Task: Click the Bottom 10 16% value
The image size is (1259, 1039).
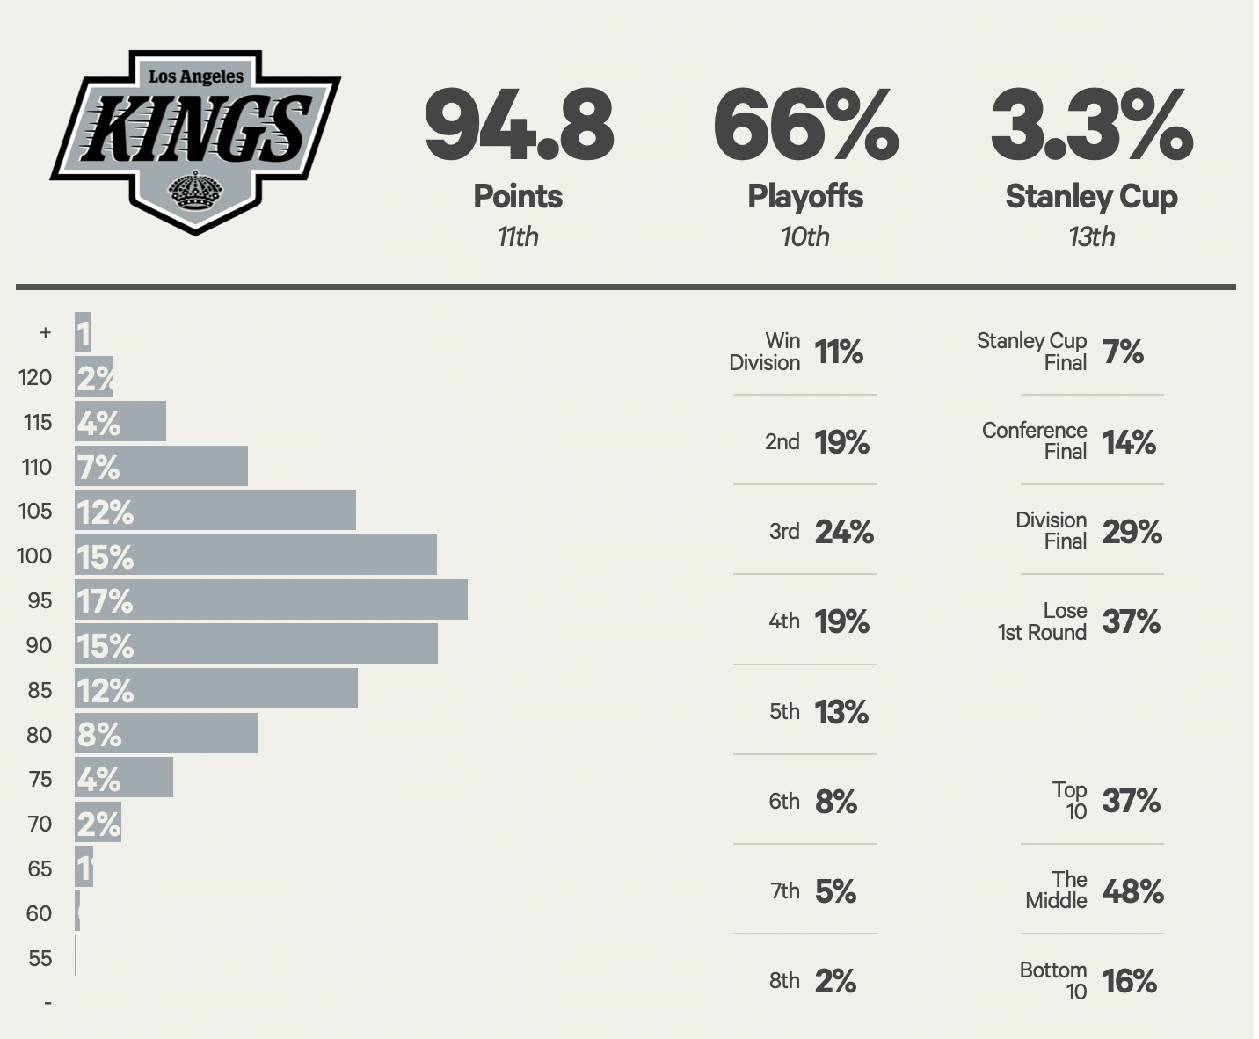Action: tap(1129, 980)
